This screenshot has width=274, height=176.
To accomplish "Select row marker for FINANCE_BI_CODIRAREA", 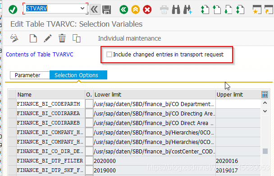I will click(12, 114).
